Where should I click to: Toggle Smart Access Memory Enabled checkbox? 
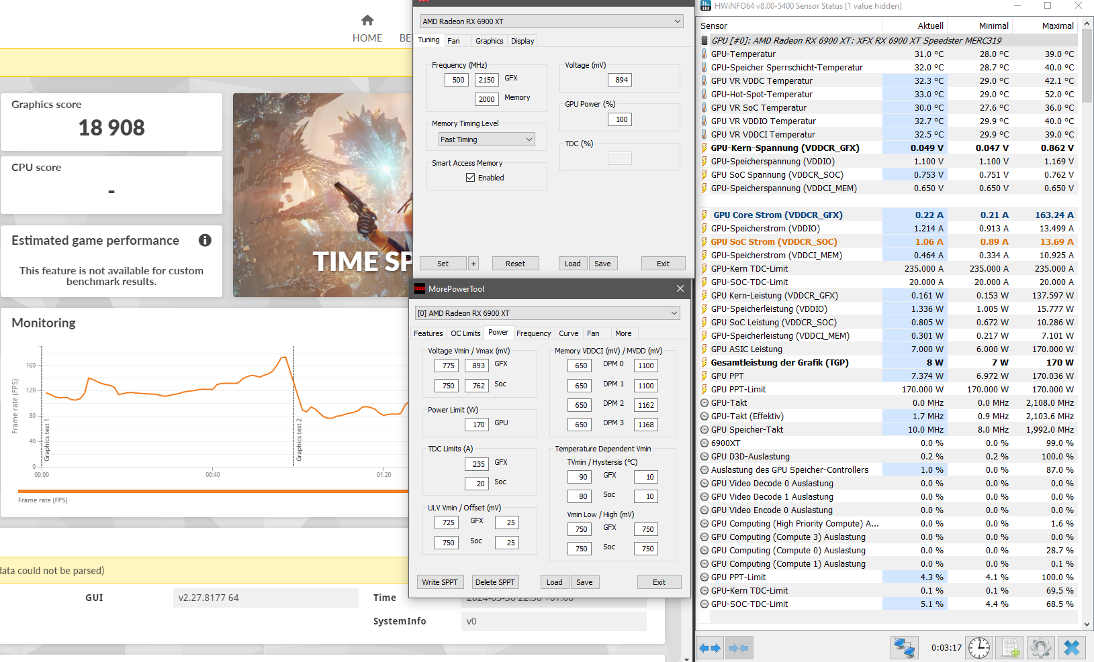[470, 178]
